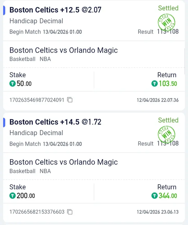
Task: Open the Boston Celtics +14.5 @1.72 bet
Action: pyautogui.click(x=55, y=122)
